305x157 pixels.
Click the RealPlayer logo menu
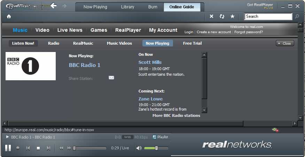tap(18, 6)
